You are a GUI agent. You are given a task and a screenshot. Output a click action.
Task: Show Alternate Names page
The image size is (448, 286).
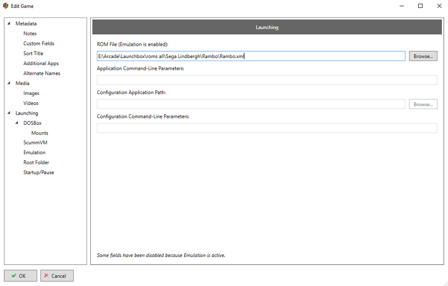pos(42,73)
